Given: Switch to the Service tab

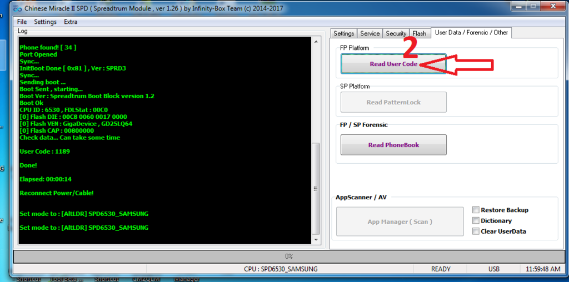Looking at the screenshot, I should click(x=370, y=33).
